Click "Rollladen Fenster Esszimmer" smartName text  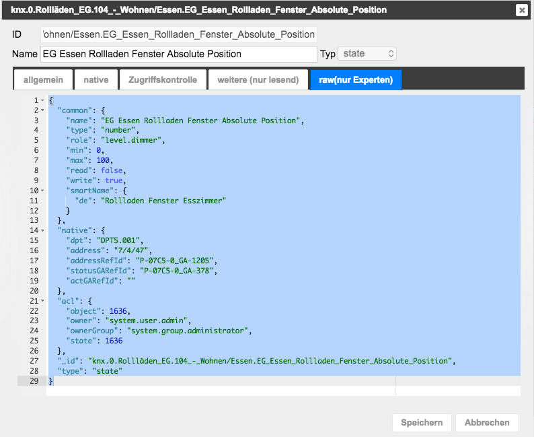pos(163,201)
